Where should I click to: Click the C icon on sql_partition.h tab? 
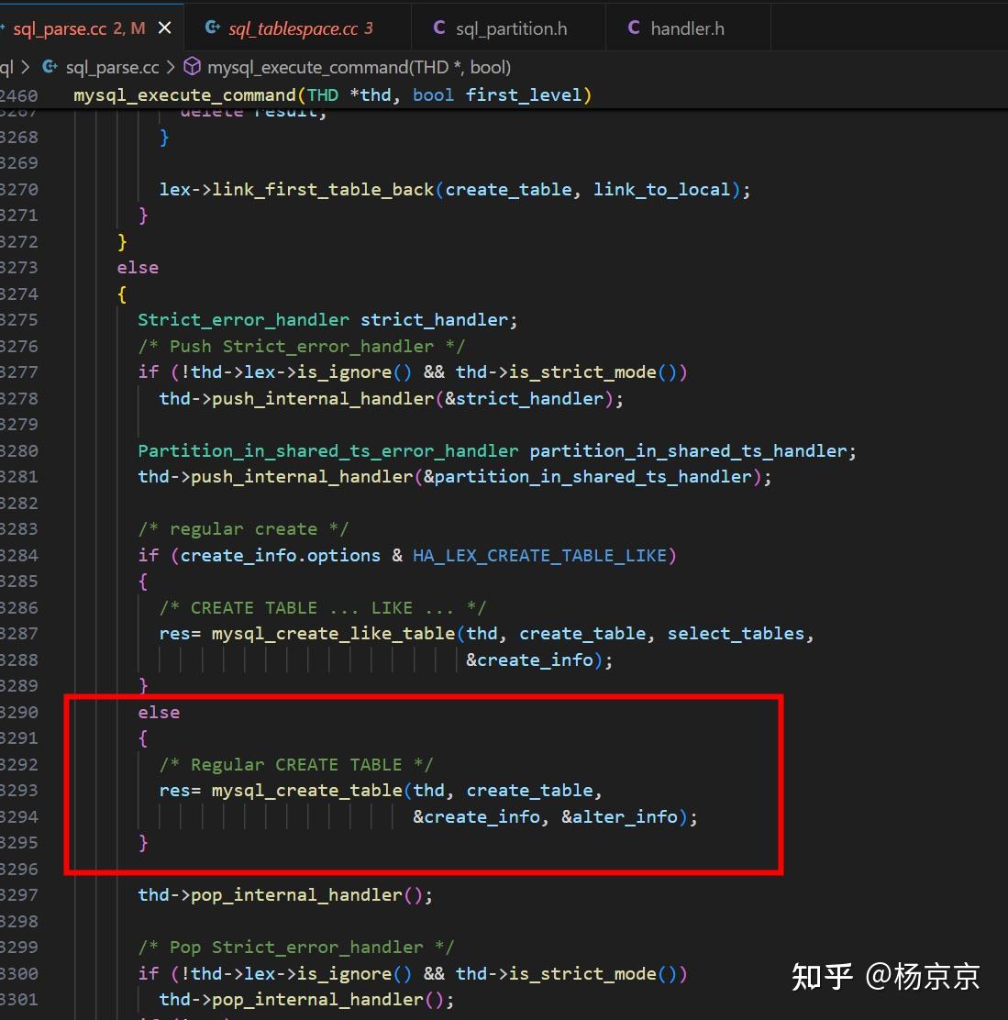pyautogui.click(x=439, y=28)
